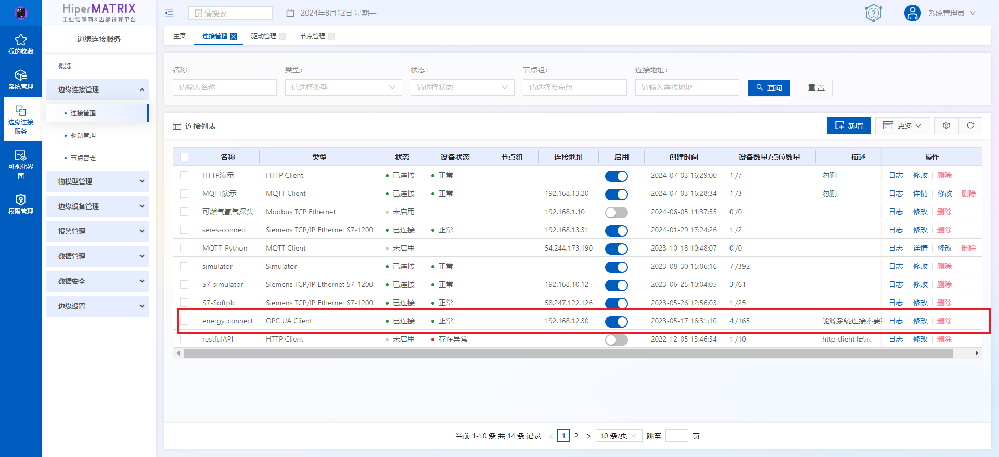Switch to the 主页 tab

coord(180,36)
